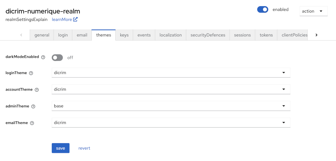This screenshot has width=336, height=161.
Task: Switch to the keys tab
Action: tap(124, 35)
